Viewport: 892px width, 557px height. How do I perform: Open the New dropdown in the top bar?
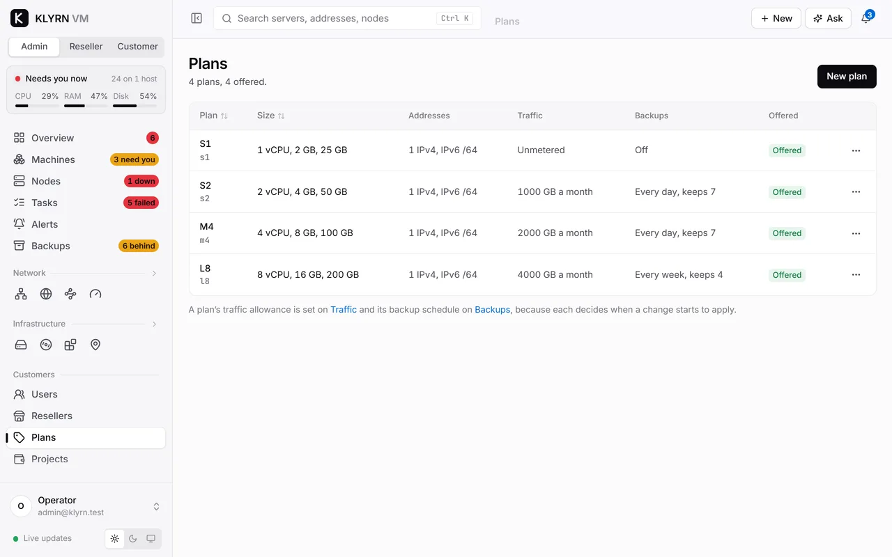776,18
